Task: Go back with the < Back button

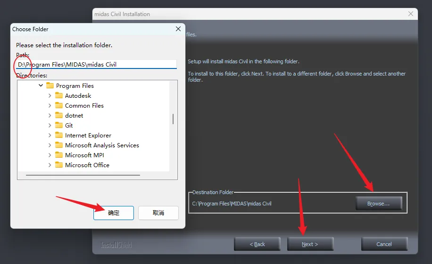Action: coord(257,244)
